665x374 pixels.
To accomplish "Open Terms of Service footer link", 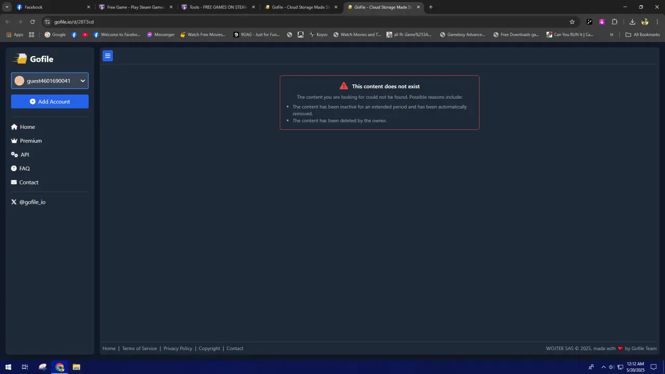I will (x=139, y=349).
